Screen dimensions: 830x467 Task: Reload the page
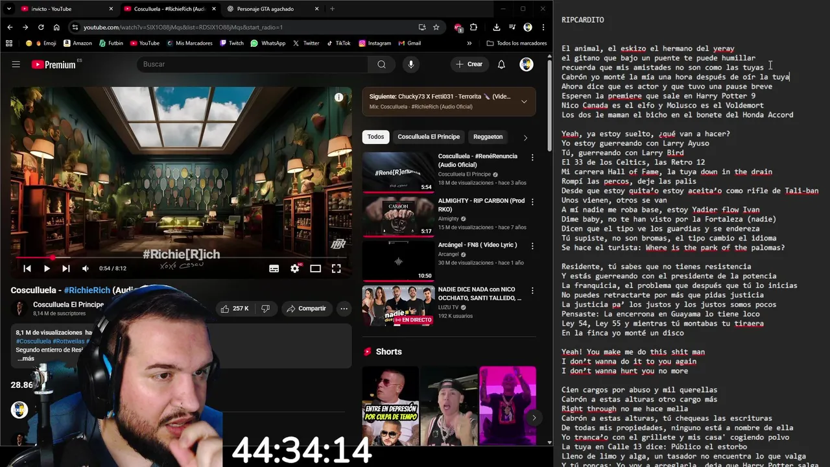(x=41, y=27)
